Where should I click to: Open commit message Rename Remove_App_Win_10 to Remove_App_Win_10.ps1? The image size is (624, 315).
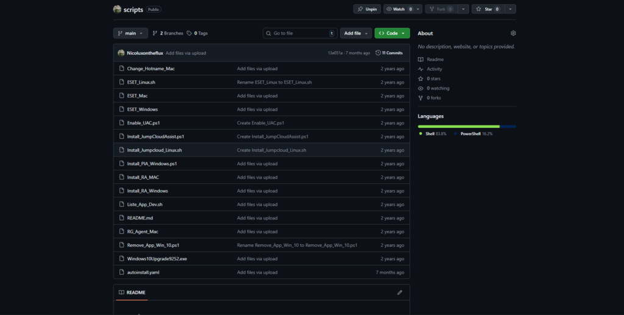coord(297,245)
